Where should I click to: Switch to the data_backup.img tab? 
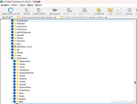(36, 17)
